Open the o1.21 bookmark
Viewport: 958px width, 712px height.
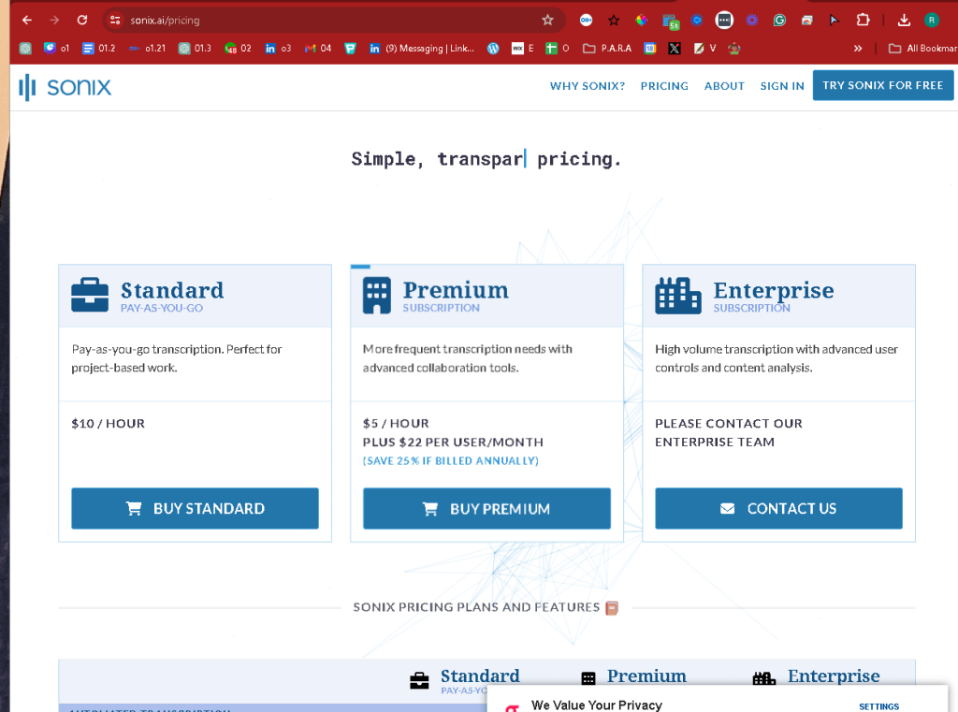click(x=147, y=49)
